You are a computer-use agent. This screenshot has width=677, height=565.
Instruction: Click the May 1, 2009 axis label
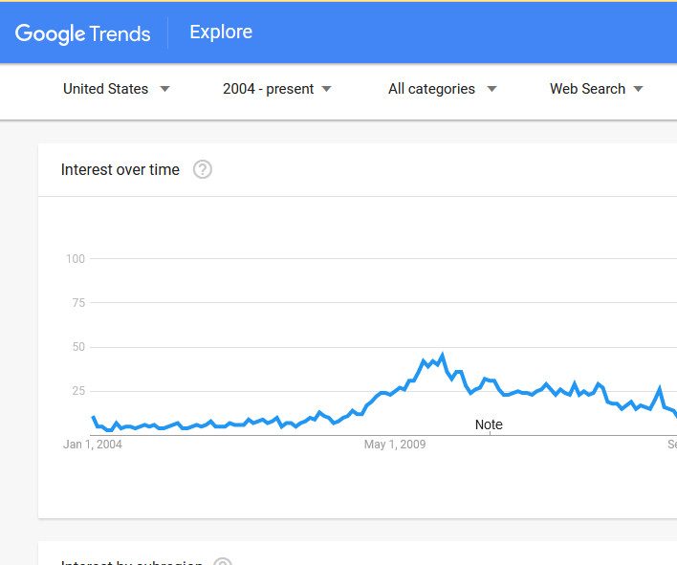coord(395,445)
